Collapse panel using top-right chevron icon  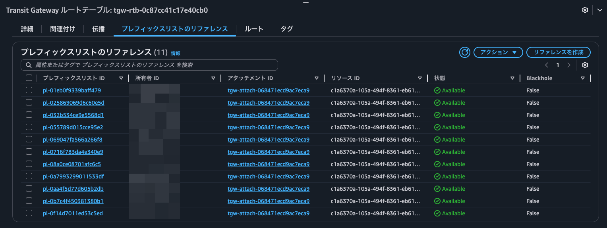599,10
